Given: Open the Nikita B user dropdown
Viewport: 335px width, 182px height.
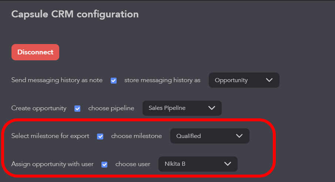Looking at the screenshot, I should coord(198,164).
